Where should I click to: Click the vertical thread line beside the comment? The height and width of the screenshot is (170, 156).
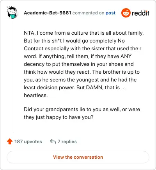13,76
